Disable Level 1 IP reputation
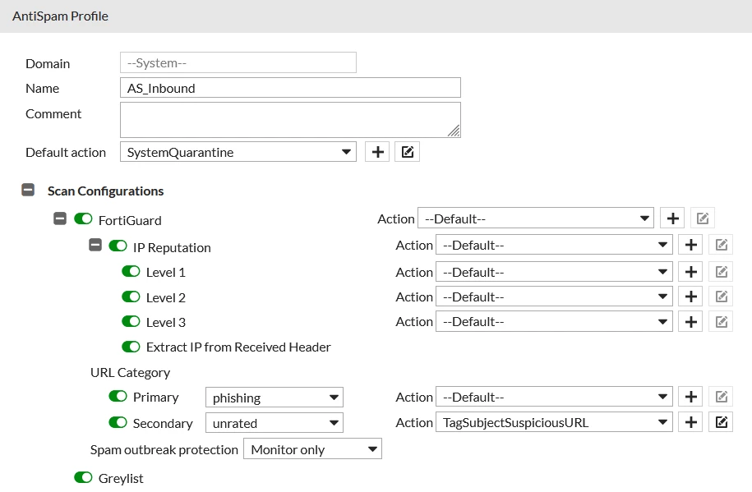 (x=131, y=271)
